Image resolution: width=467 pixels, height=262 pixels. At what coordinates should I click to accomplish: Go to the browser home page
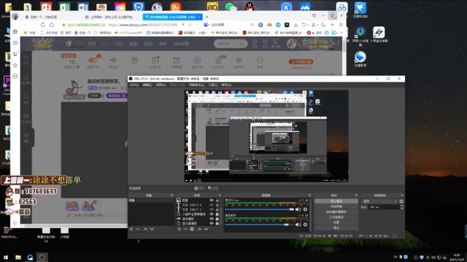tap(52, 24)
